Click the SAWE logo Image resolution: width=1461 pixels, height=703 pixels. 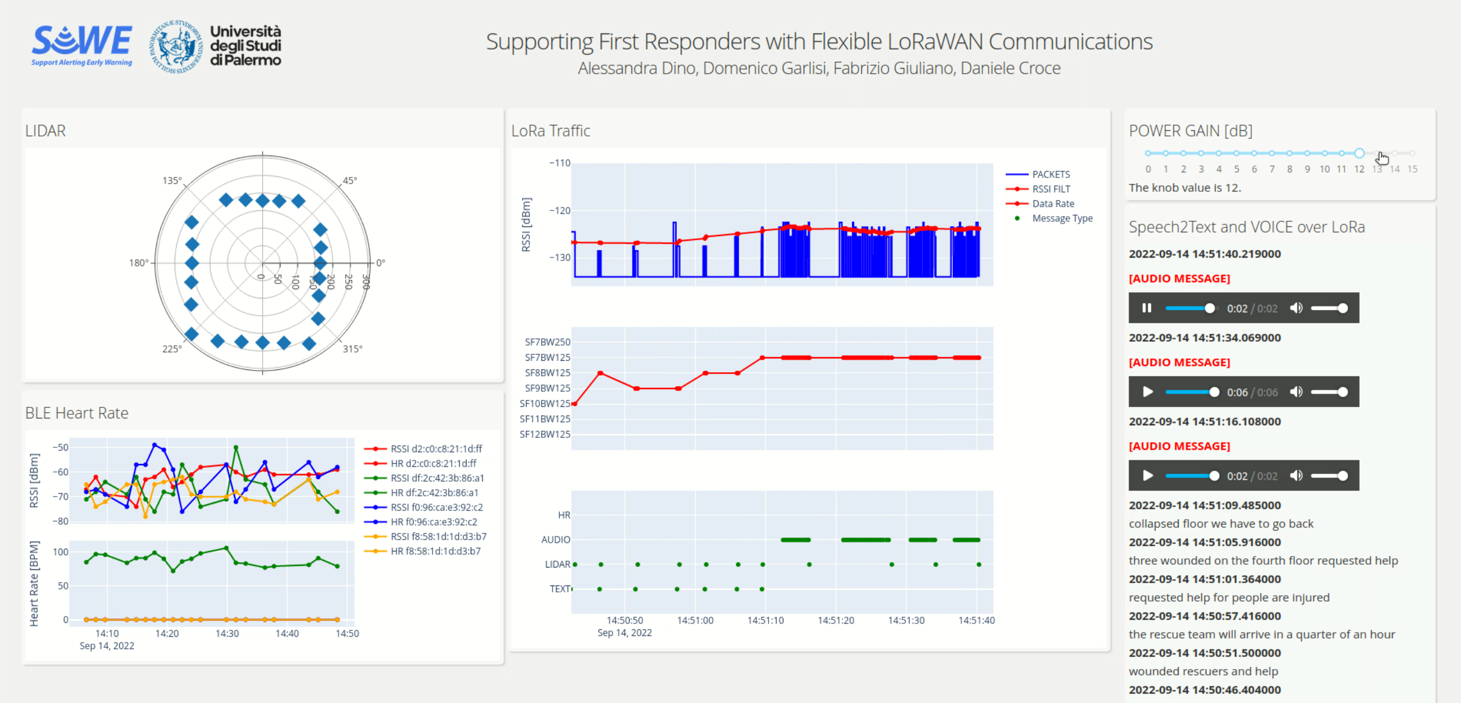click(82, 46)
